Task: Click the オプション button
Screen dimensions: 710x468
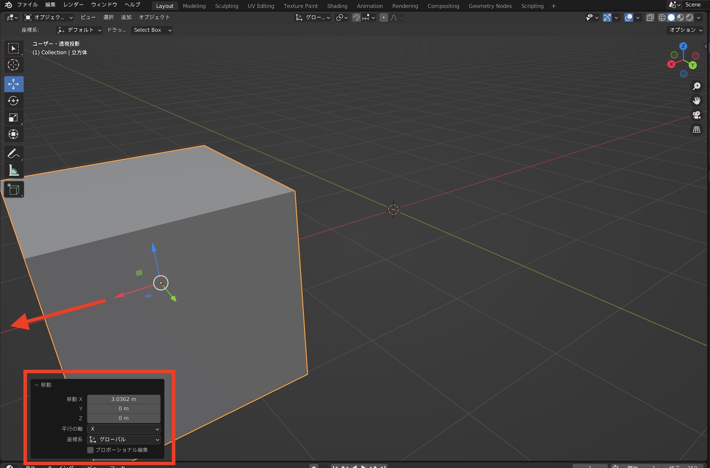Action: 686,30
